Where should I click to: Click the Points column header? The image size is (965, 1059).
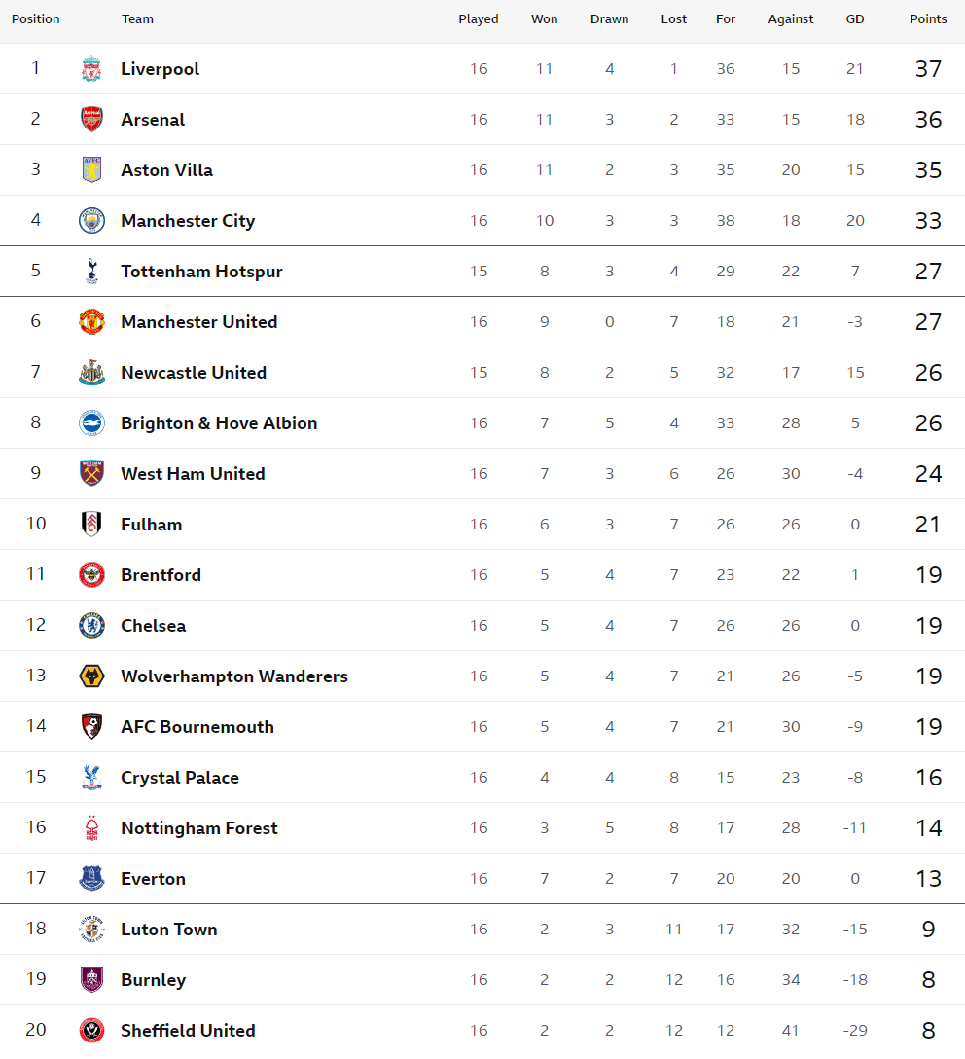pos(928,18)
